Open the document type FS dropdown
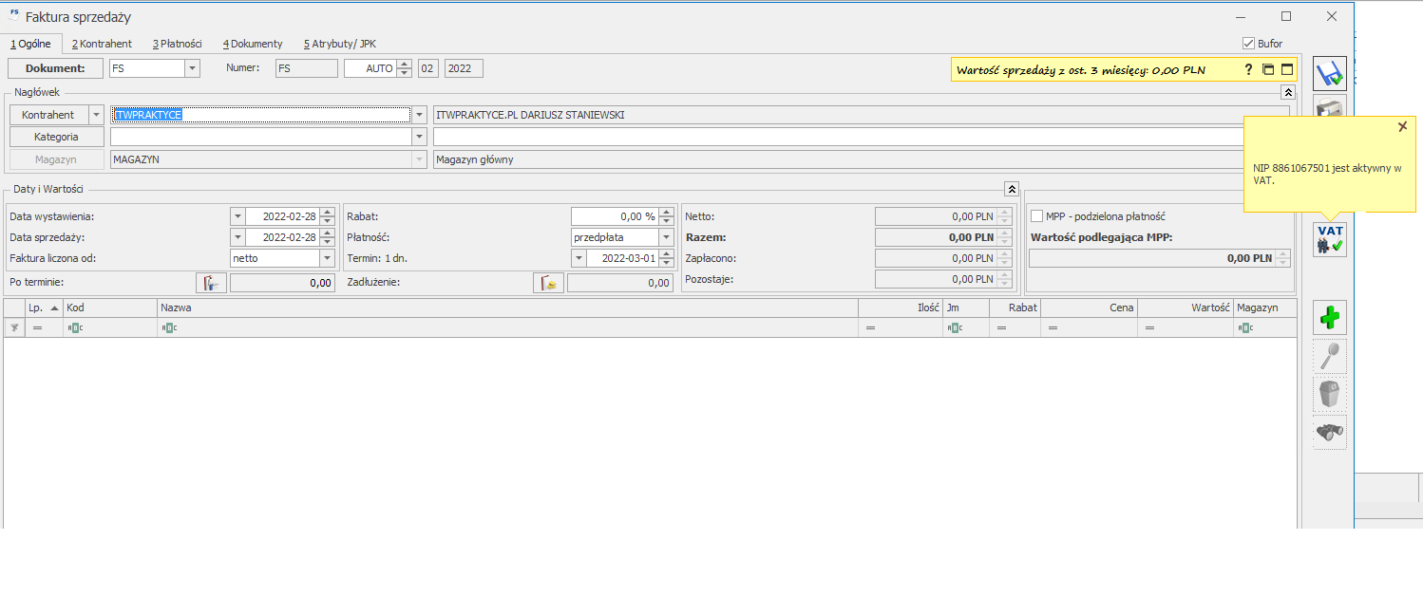This screenshot has width=1423, height=615. pos(192,68)
